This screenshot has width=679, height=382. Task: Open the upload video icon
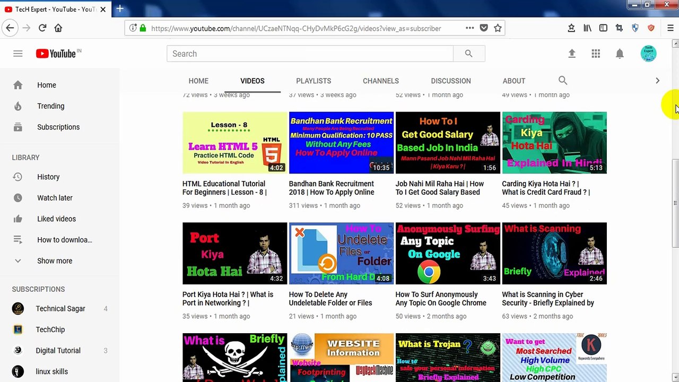tap(572, 54)
